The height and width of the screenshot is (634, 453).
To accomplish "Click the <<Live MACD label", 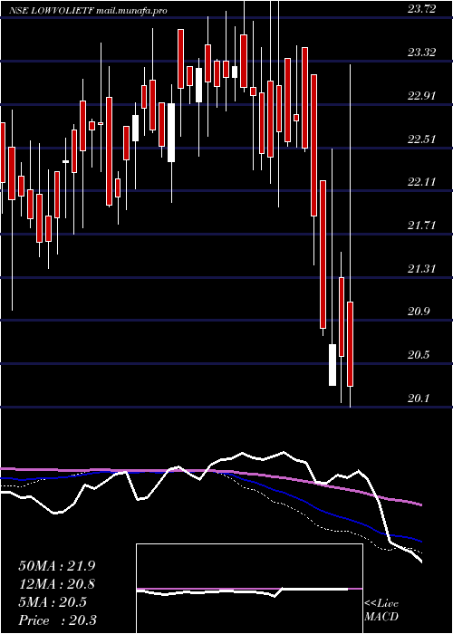I will (381, 610).
